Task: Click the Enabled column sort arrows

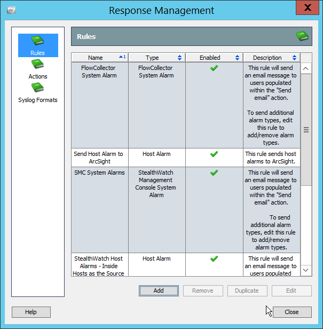Action: tap(237, 58)
